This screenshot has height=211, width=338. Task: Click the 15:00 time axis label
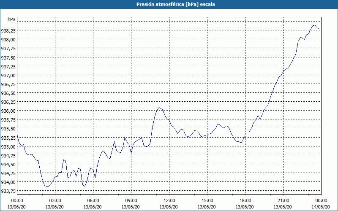(x=207, y=201)
